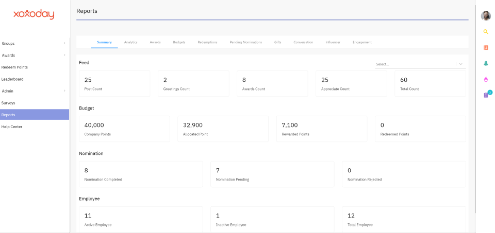Open the user profile avatar
Image resolution: width=495 pixels, height=233 pixels.
pos(486,16)
